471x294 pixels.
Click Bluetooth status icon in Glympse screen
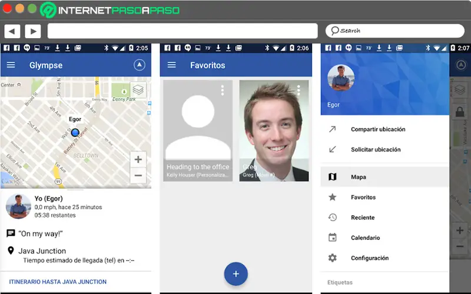[106, 48]
